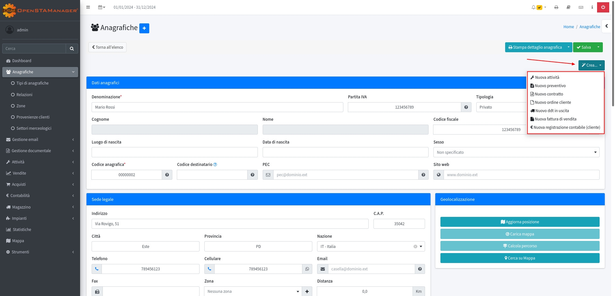Expand the Salva button dropdown arrow
Image resolution: width=615 pixels, height=296 pixels.
[598, 47]
